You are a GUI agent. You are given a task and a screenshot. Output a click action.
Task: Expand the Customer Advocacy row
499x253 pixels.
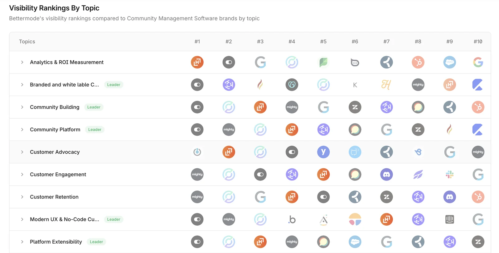tap(22, 152)
